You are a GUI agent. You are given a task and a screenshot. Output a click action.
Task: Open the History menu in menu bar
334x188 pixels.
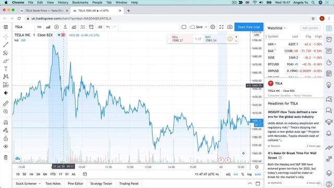[x=63, y=3]
